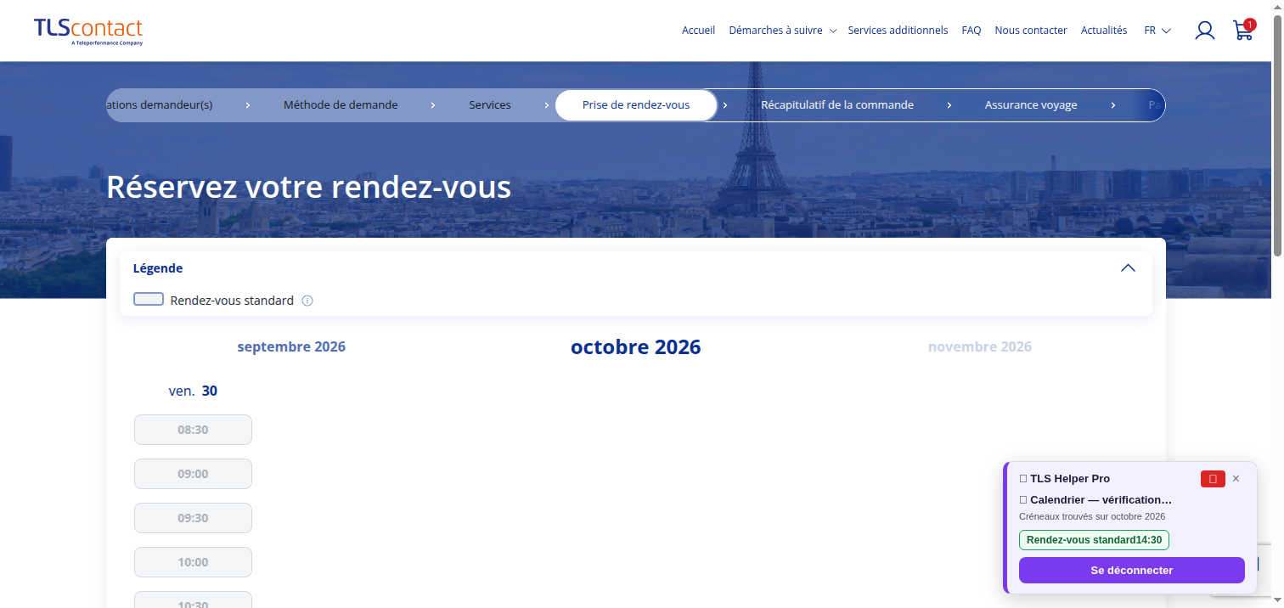1284x608 pixels.
Task: Click the TLScontact logo
Action: (x=88, y=31)
